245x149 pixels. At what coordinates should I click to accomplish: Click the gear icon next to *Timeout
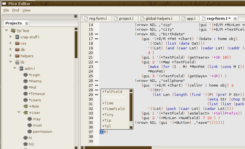point(25,94)
